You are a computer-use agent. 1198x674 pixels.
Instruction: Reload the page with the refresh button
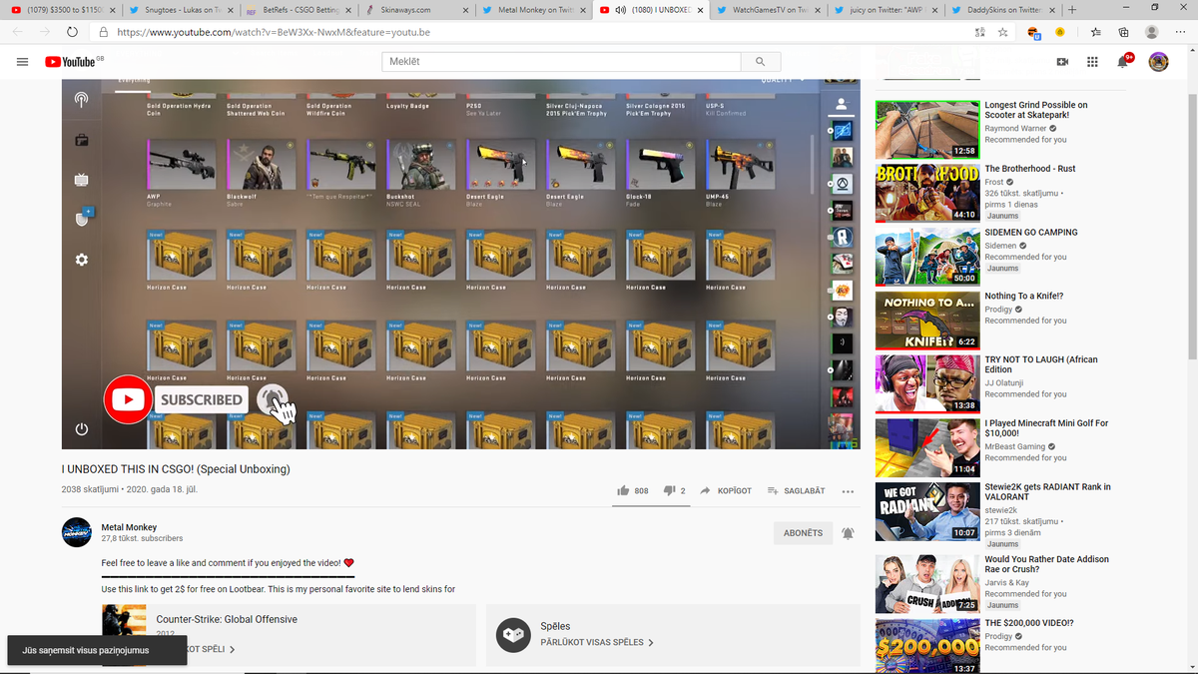click(x=72, y=32)
